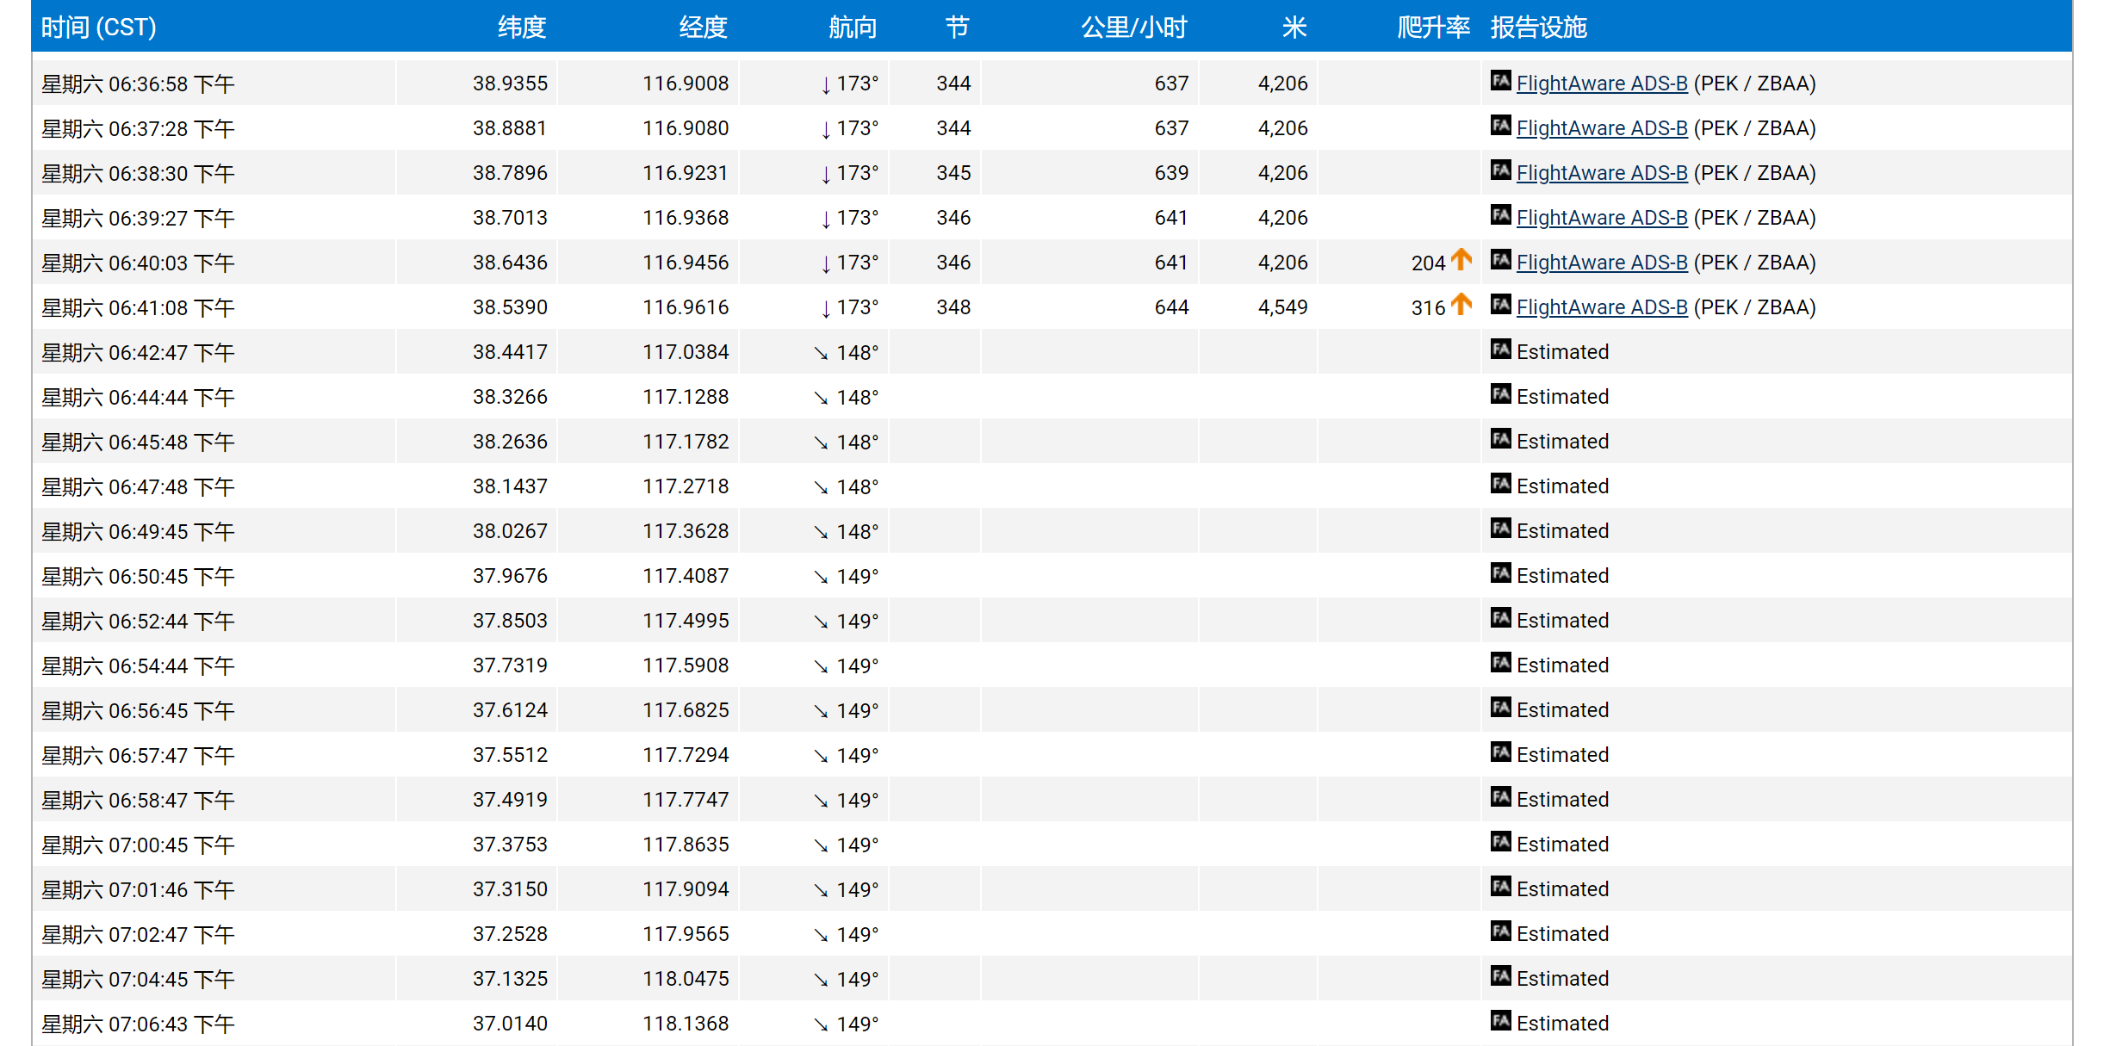This screenshot has width=2116, height=1046.
Task: Click the 时间 (CST) column header
Action: click(x=99, y=28)
